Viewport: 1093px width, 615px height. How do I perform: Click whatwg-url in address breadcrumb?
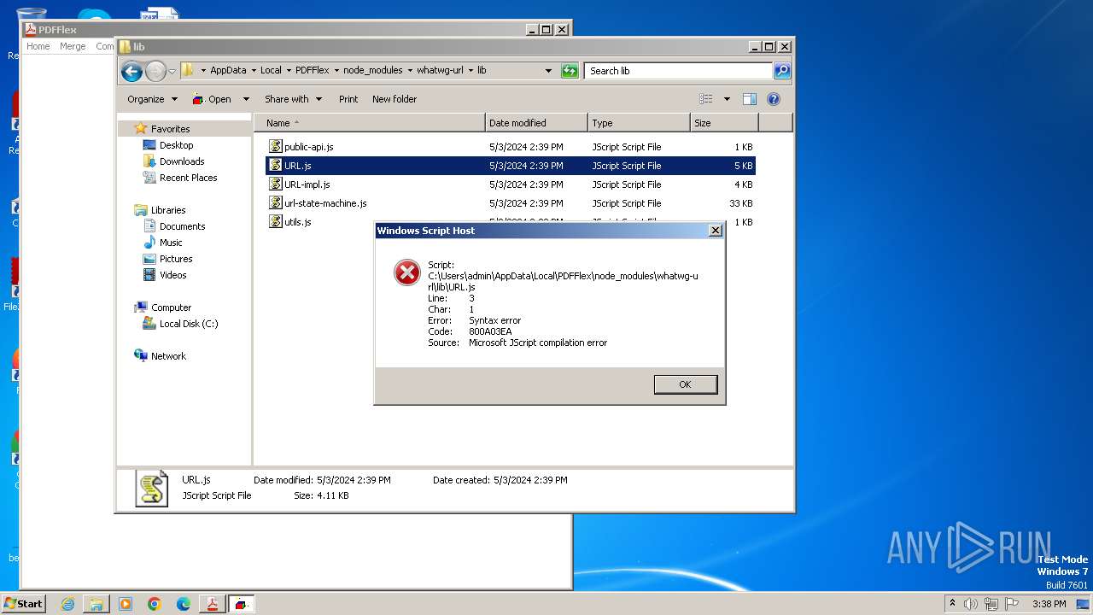[440, 71]
